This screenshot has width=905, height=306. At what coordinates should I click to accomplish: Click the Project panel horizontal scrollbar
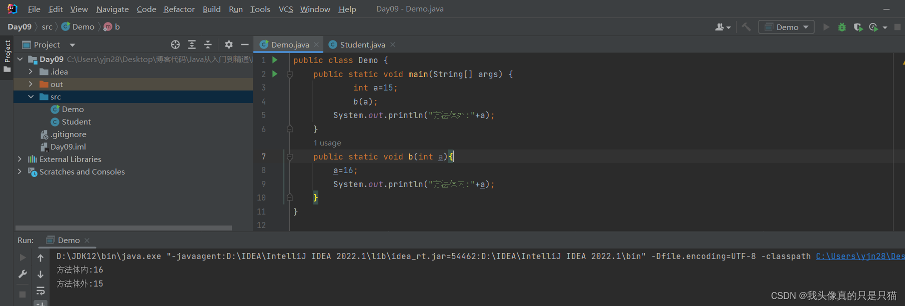click(x=123, y=227)
